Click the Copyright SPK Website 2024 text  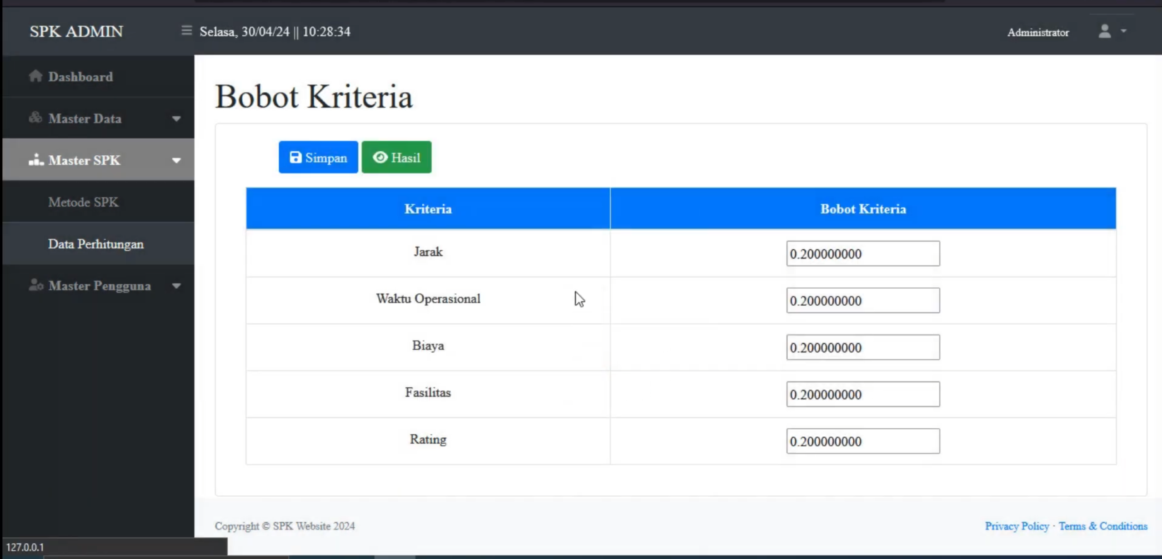(285, 526)
